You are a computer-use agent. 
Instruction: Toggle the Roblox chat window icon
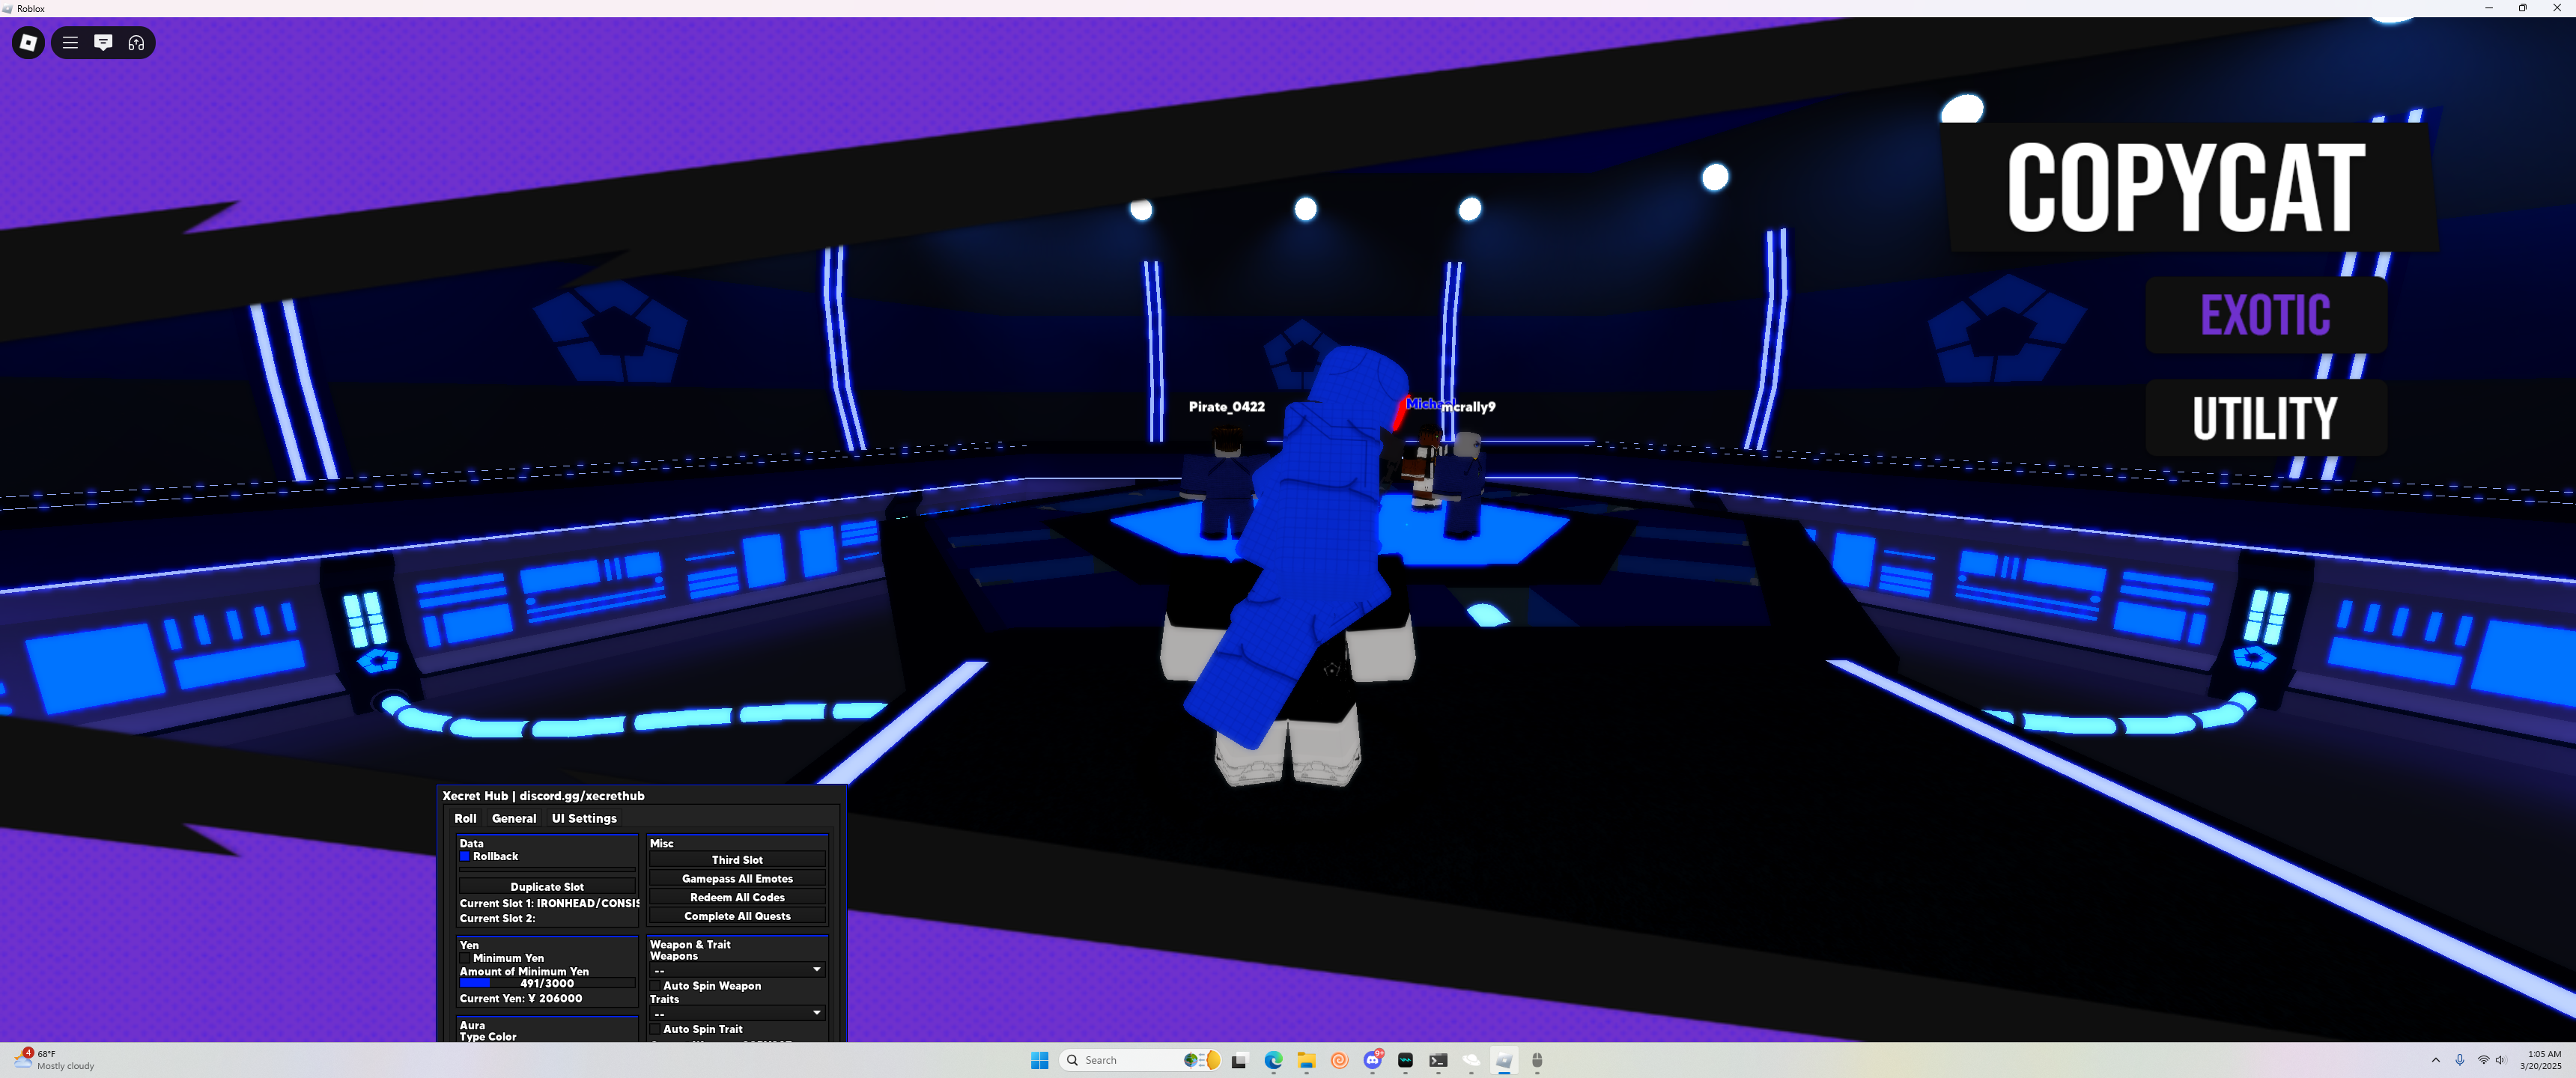click(103, 43)
